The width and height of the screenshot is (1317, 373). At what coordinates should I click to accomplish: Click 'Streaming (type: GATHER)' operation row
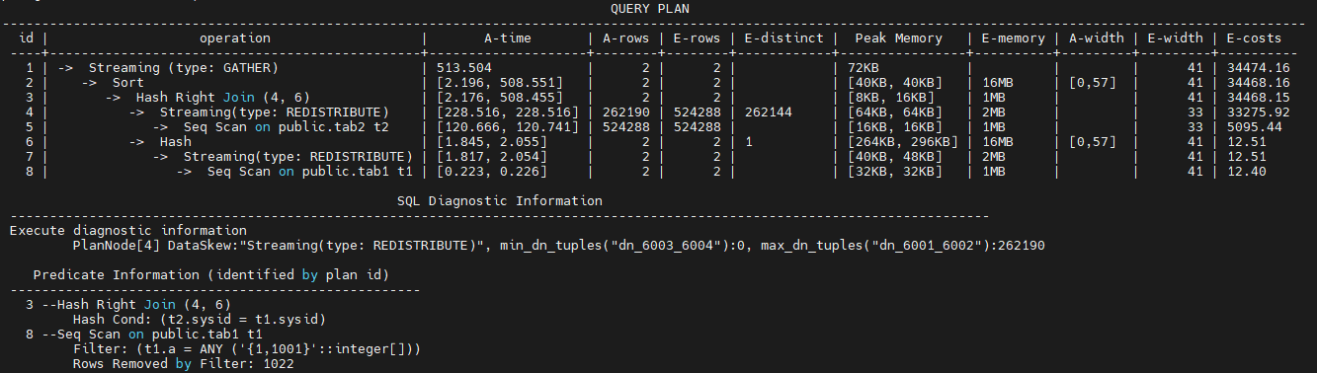(168, 68)
